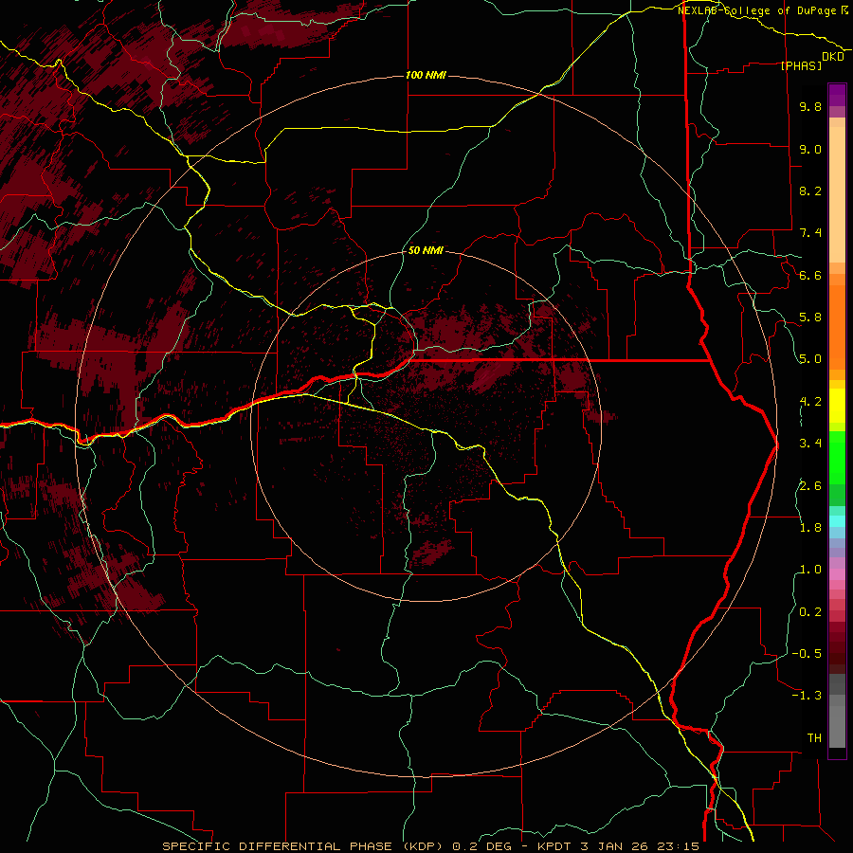Click the DKD label above the color scale
Screen dimensions: 853x853
tap(833, 56)
